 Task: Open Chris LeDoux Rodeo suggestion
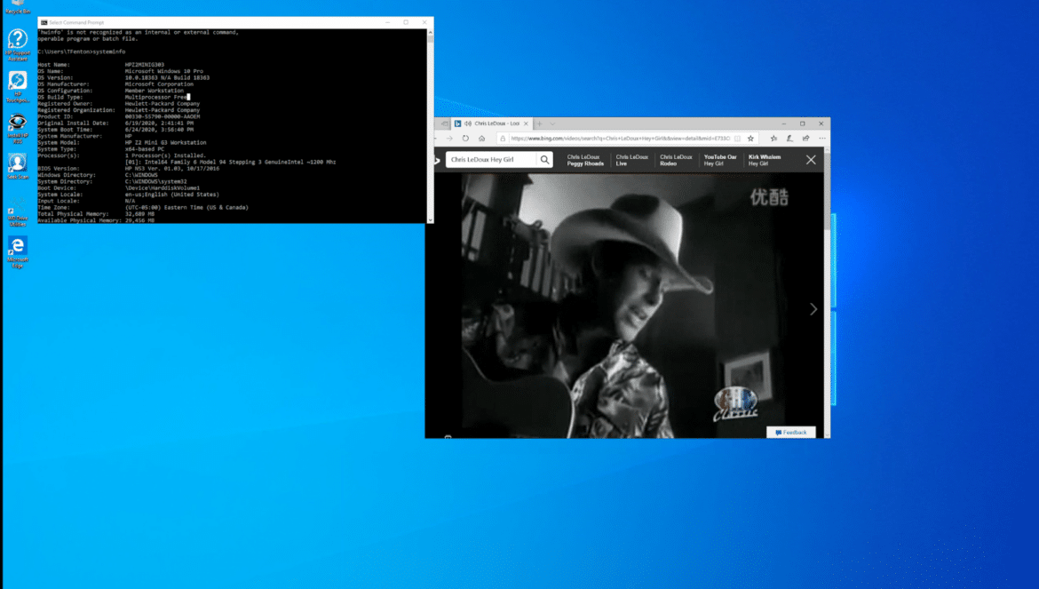click(x=676, y=160)
